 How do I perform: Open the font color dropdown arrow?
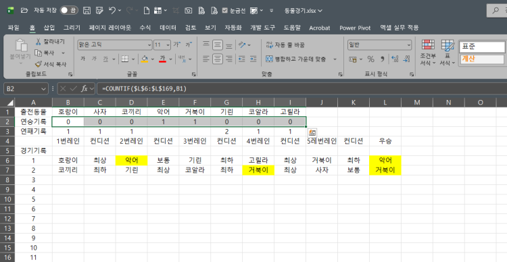click(x=170, y=59)
